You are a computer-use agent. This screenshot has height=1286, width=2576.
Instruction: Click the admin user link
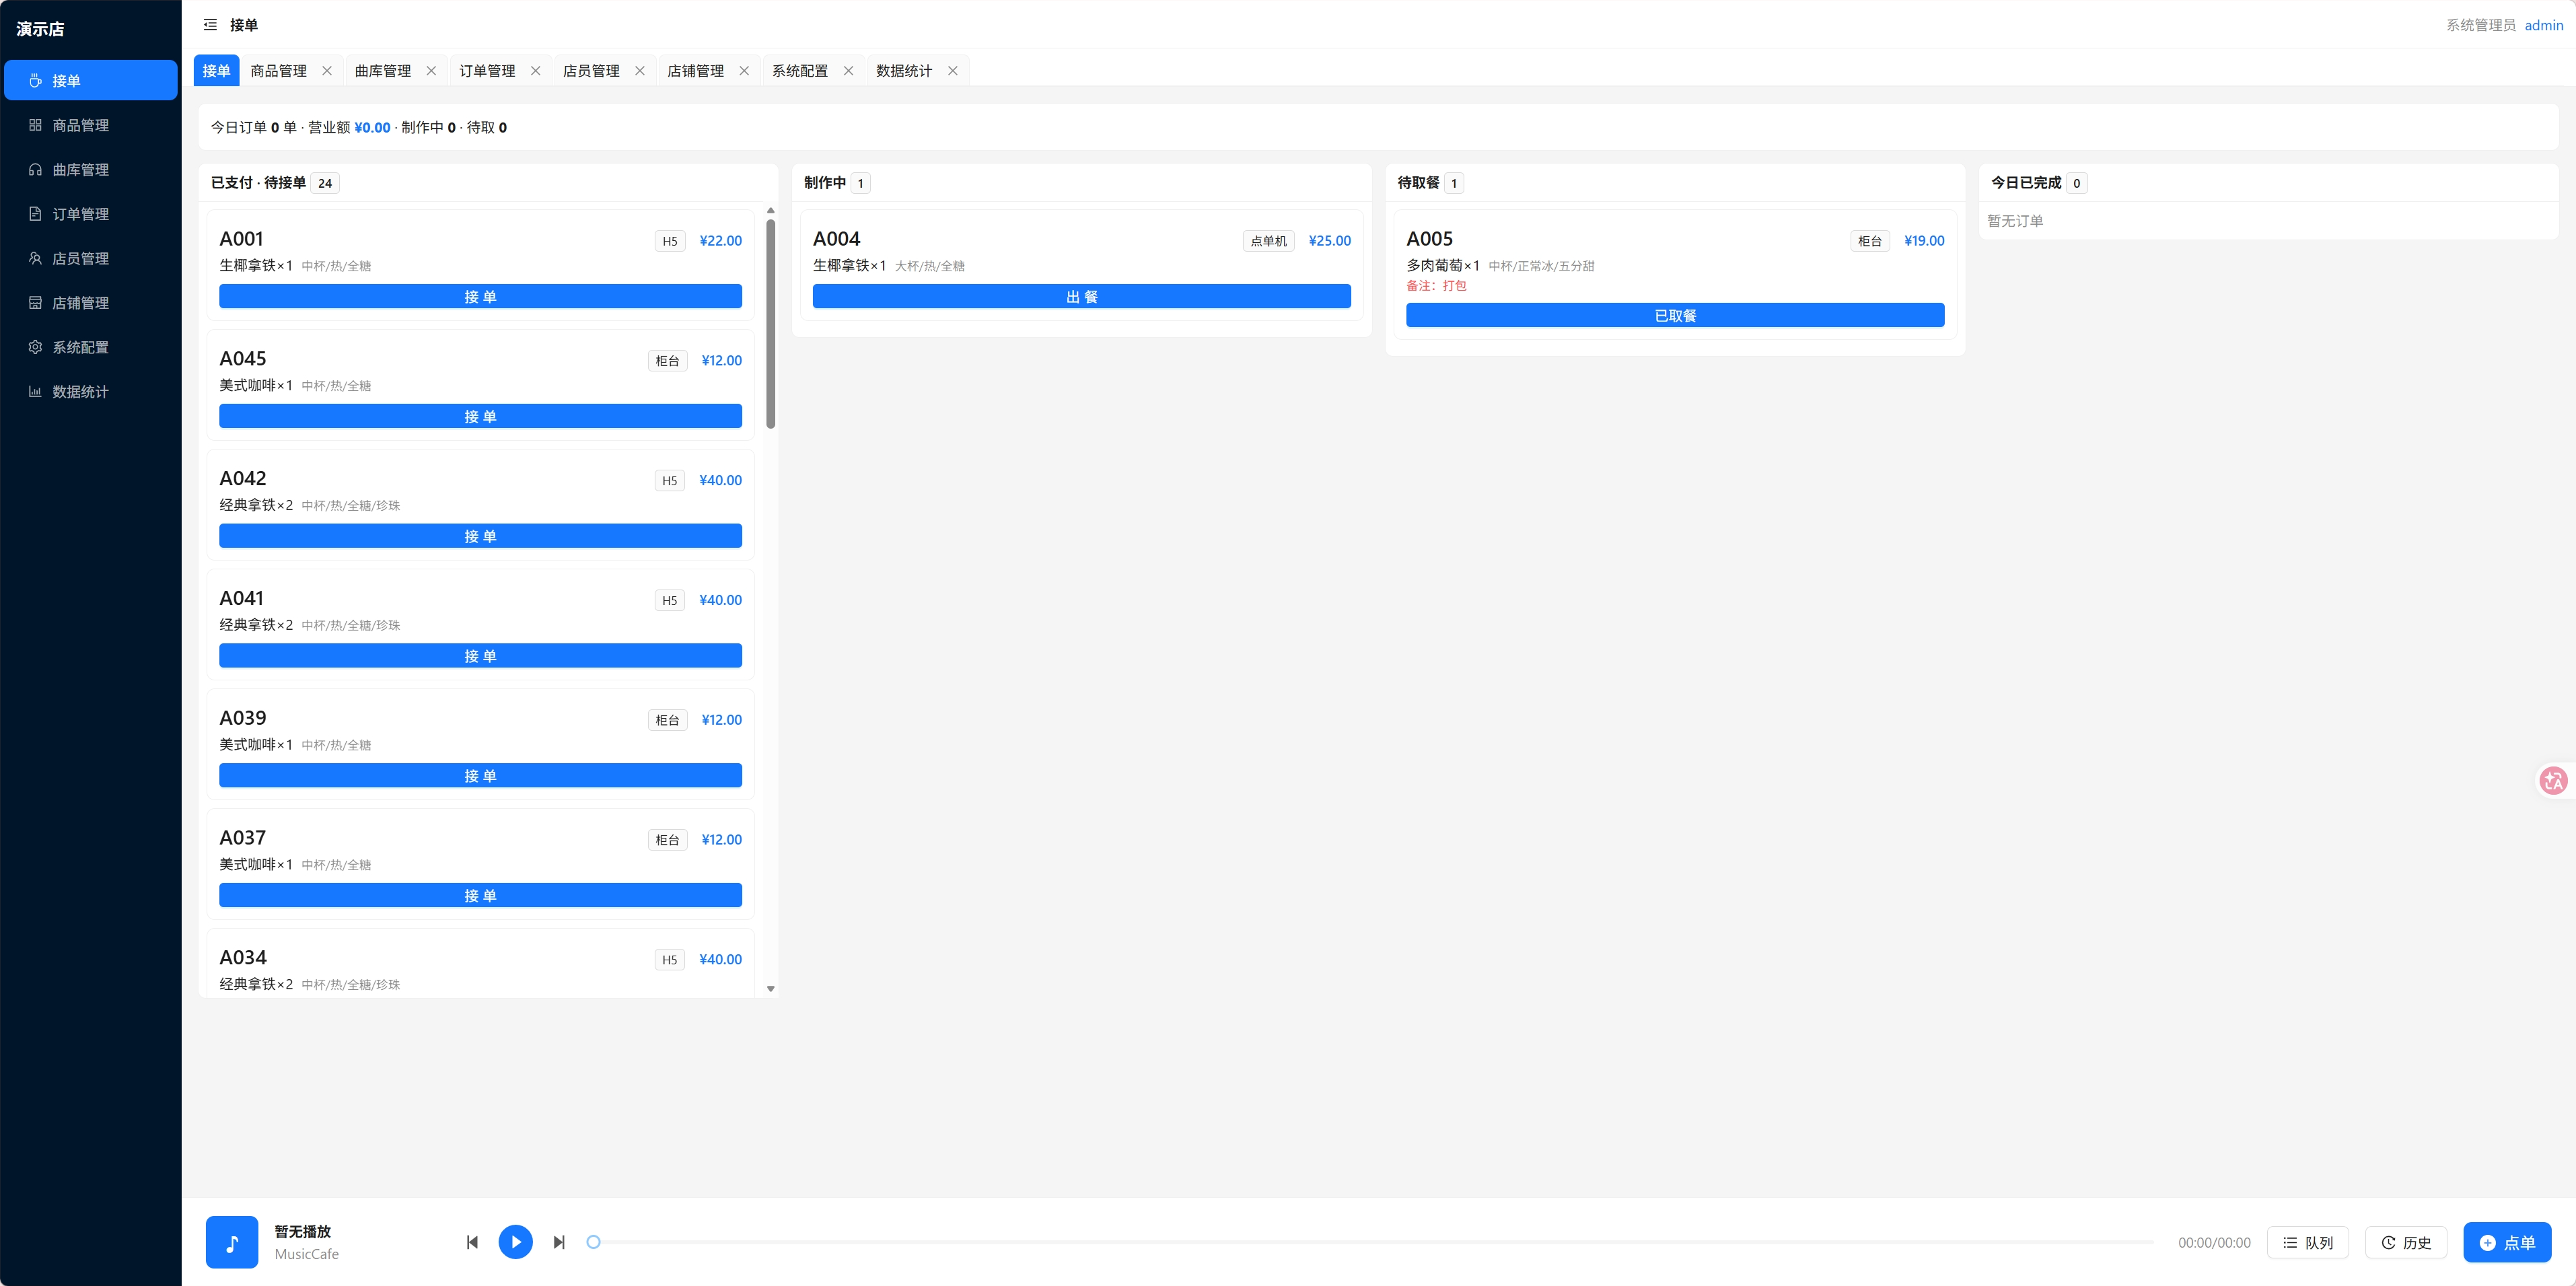(2543, 25)
